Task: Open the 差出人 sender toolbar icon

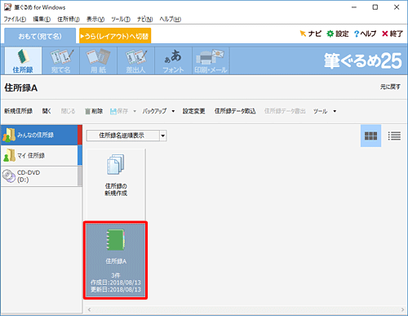Action: pyautogui.click(x=135, y=60)
